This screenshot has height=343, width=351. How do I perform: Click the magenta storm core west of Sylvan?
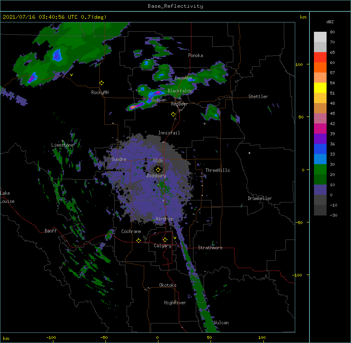134,107
